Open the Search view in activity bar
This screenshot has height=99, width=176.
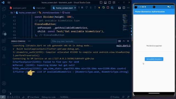click(4, 17)
